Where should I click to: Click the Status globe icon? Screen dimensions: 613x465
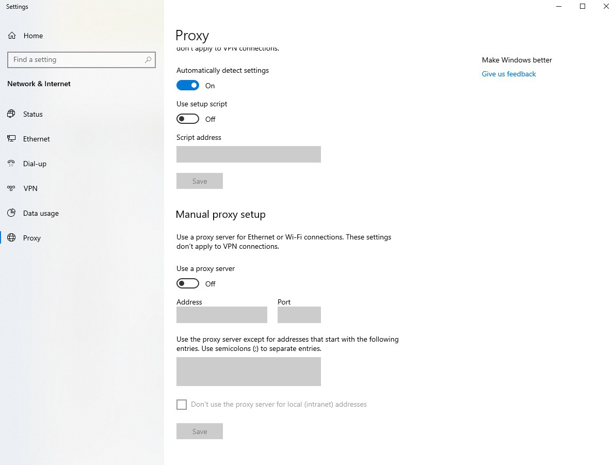[11, 114]
